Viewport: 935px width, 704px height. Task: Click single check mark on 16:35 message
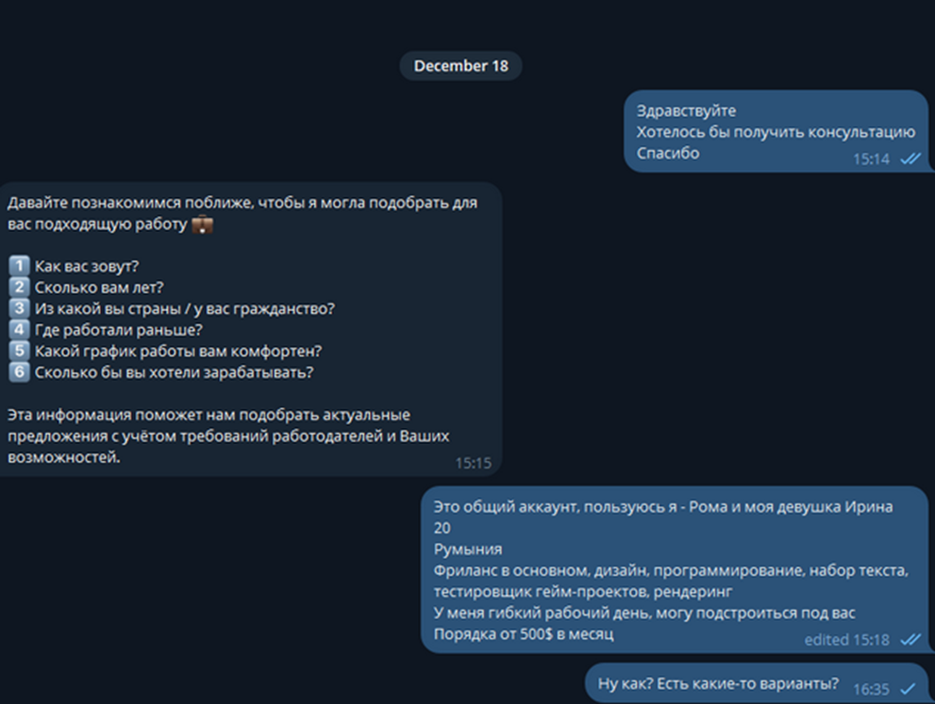[x=908, y=689]
